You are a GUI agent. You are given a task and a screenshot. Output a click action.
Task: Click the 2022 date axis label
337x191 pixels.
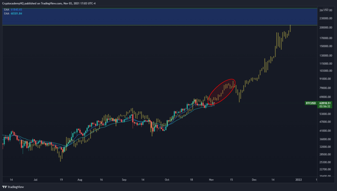pos(298,180)
